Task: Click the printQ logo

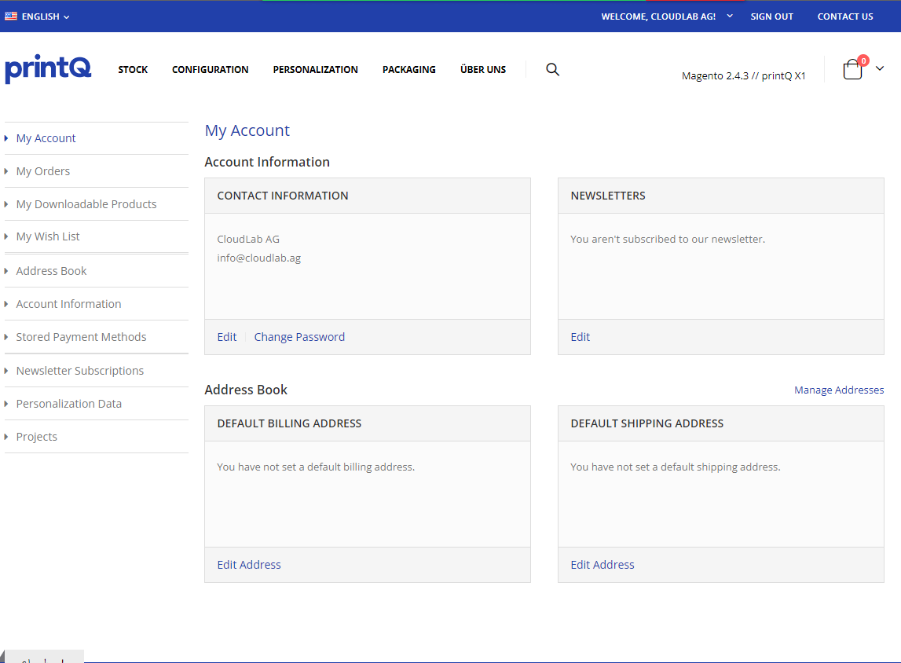Action: click(48, 69)
